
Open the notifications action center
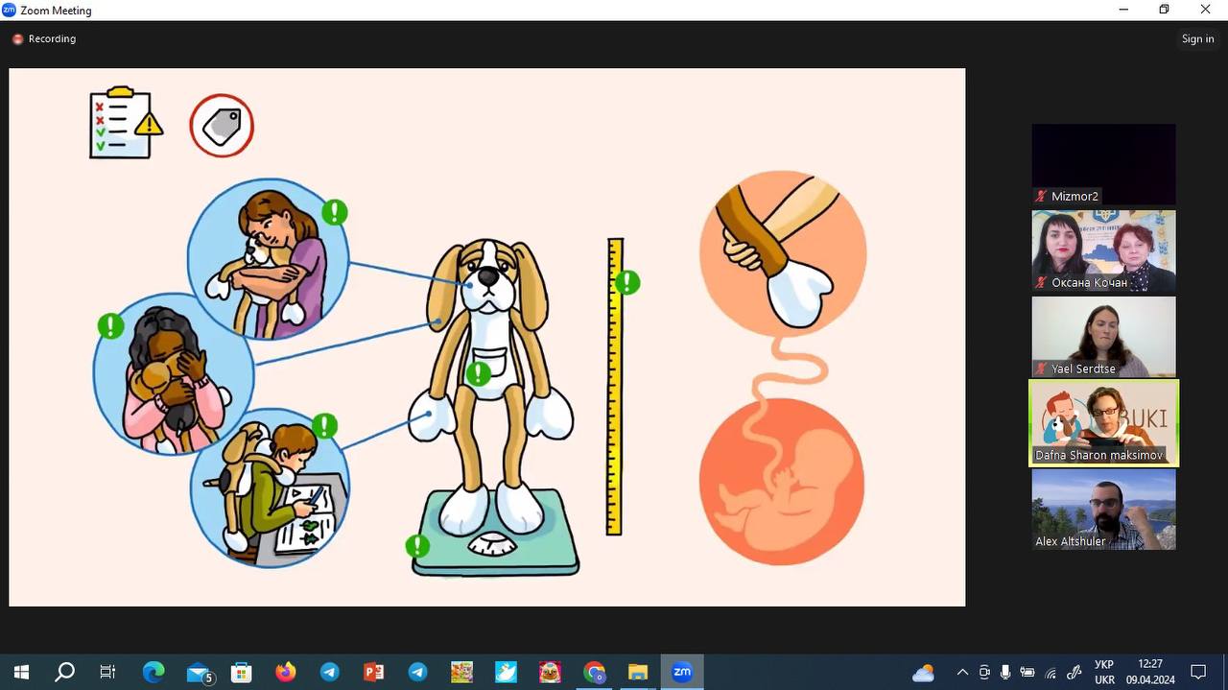click(1198, 672)
